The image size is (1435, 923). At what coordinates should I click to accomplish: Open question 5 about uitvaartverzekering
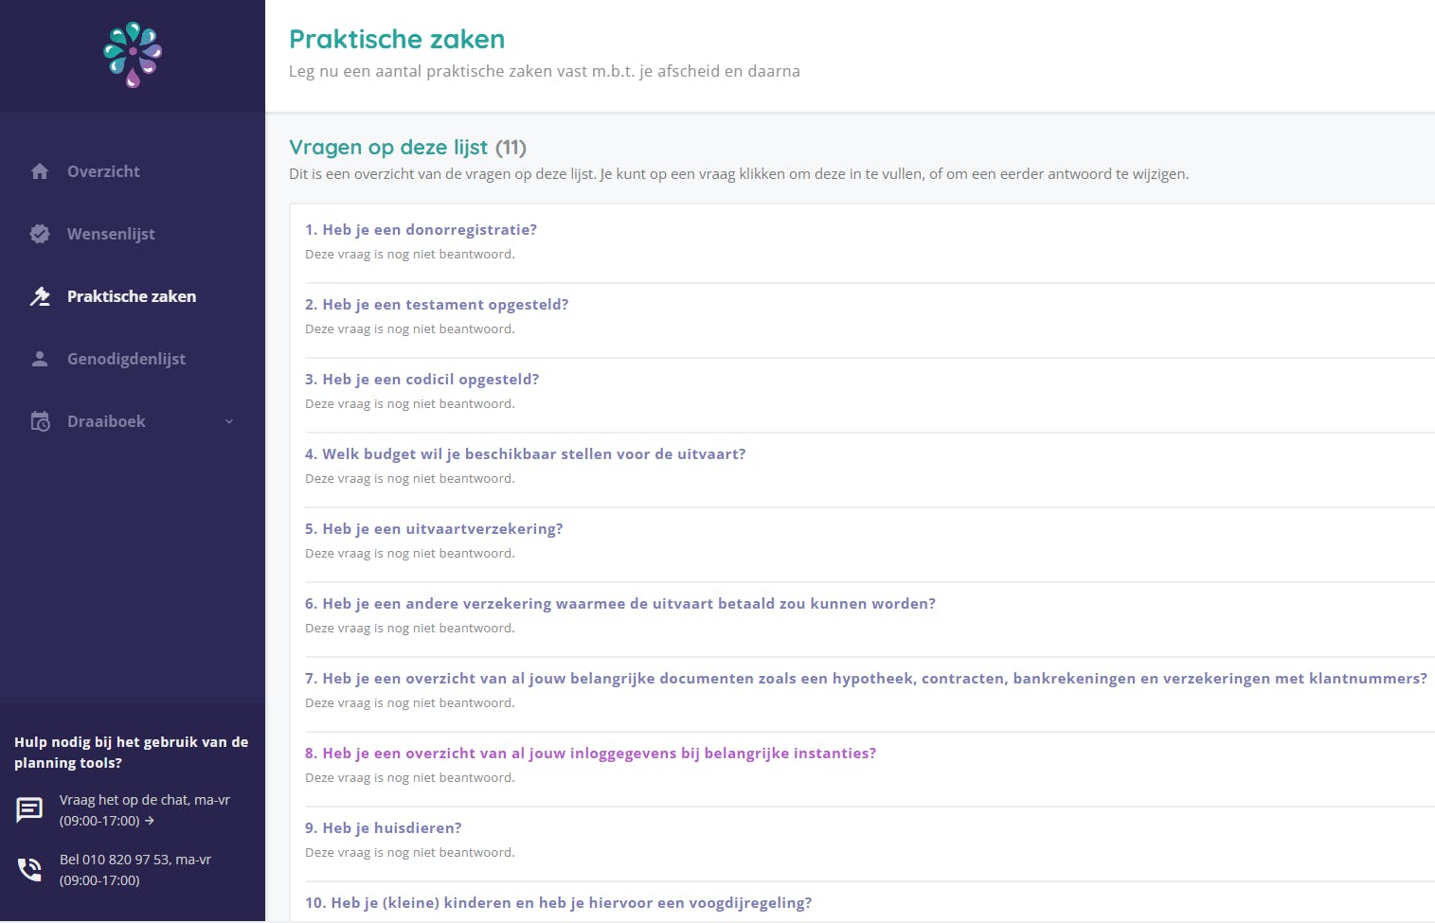coord(434,529)
